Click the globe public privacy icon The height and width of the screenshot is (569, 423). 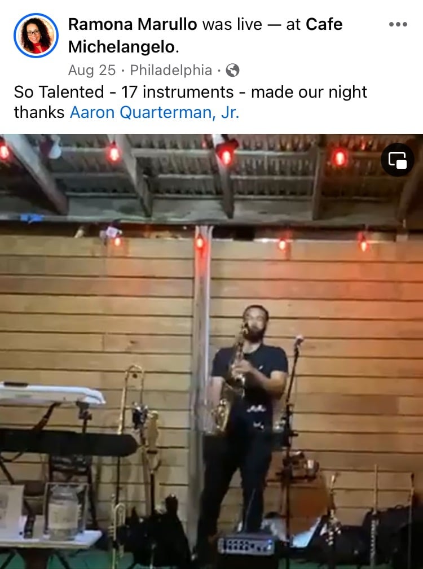232,70
